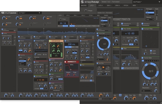Select low-pass filter shape in Snapheap Filter

tap(123, 68)
